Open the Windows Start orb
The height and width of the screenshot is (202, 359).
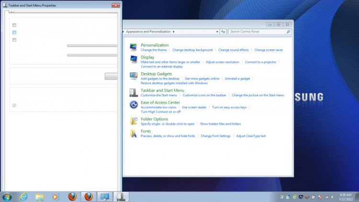click(7, 197)
